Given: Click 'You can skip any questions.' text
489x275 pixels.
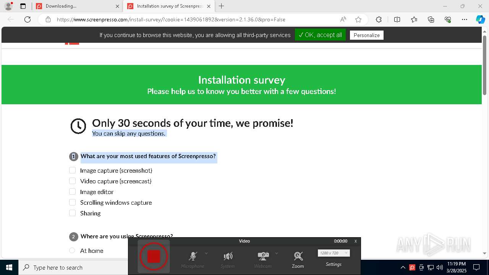Looking at the screenshot, I should [x=129, y=133].
